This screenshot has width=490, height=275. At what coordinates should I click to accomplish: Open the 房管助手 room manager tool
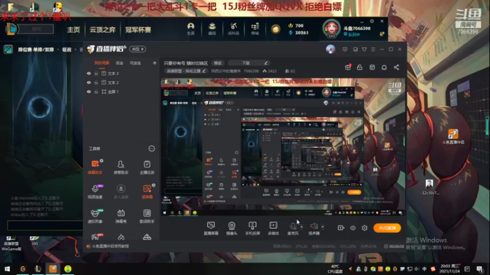point(121,167)
